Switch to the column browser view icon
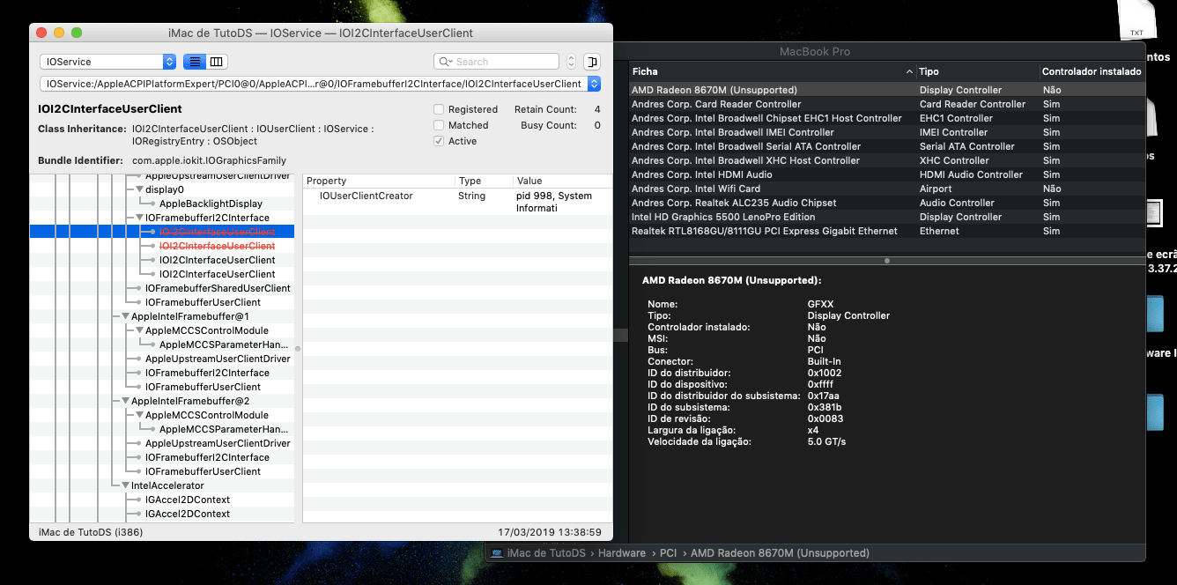This screenshot has height=585, width=1177. [216, 62]
